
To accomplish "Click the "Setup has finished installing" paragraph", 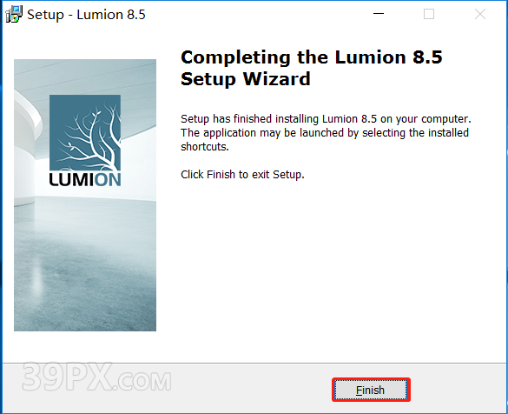I will tap(326, 133).
